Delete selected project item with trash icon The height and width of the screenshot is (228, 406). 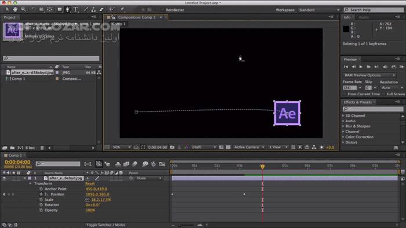[x=42, y=148]
